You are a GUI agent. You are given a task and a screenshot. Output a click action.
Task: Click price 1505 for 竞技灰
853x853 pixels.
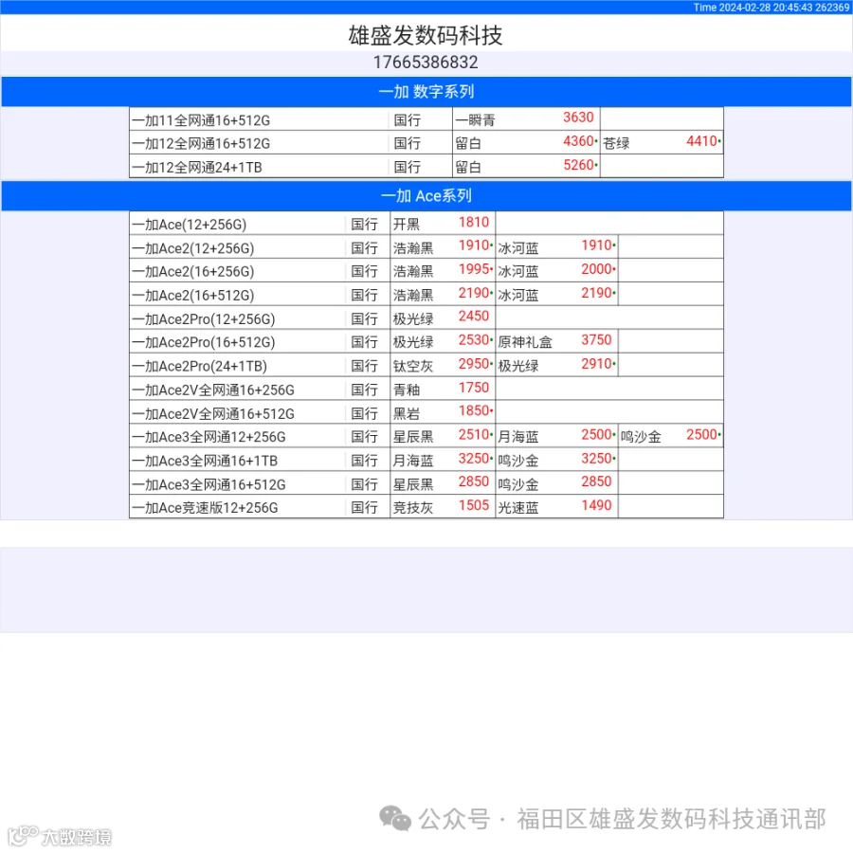[474, 505]
